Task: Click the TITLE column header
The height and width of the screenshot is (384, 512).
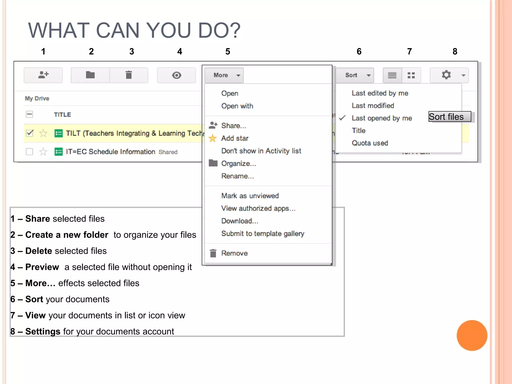Action: (62, 114)
